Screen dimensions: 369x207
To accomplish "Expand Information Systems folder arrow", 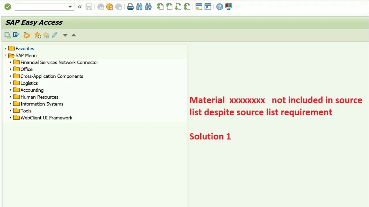I will click(10, 103).
